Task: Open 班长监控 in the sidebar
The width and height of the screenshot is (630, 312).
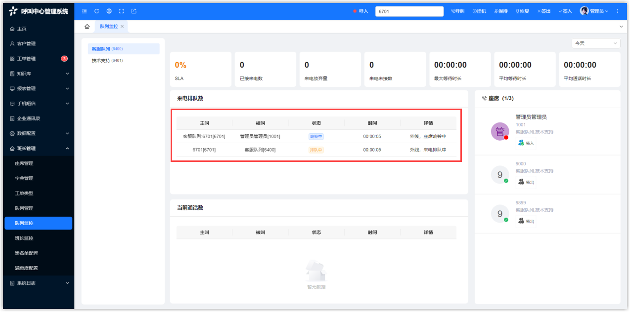Action: pyautogui.click(x=24, y=238)
